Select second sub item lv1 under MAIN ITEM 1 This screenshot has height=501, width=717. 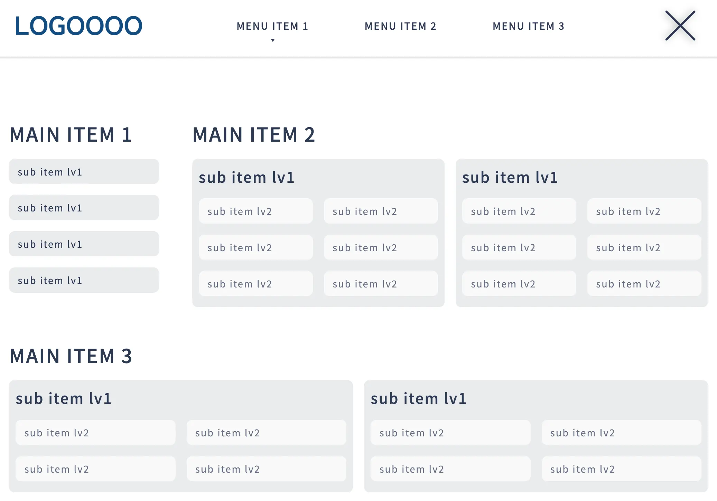click(x=84, y=208)
